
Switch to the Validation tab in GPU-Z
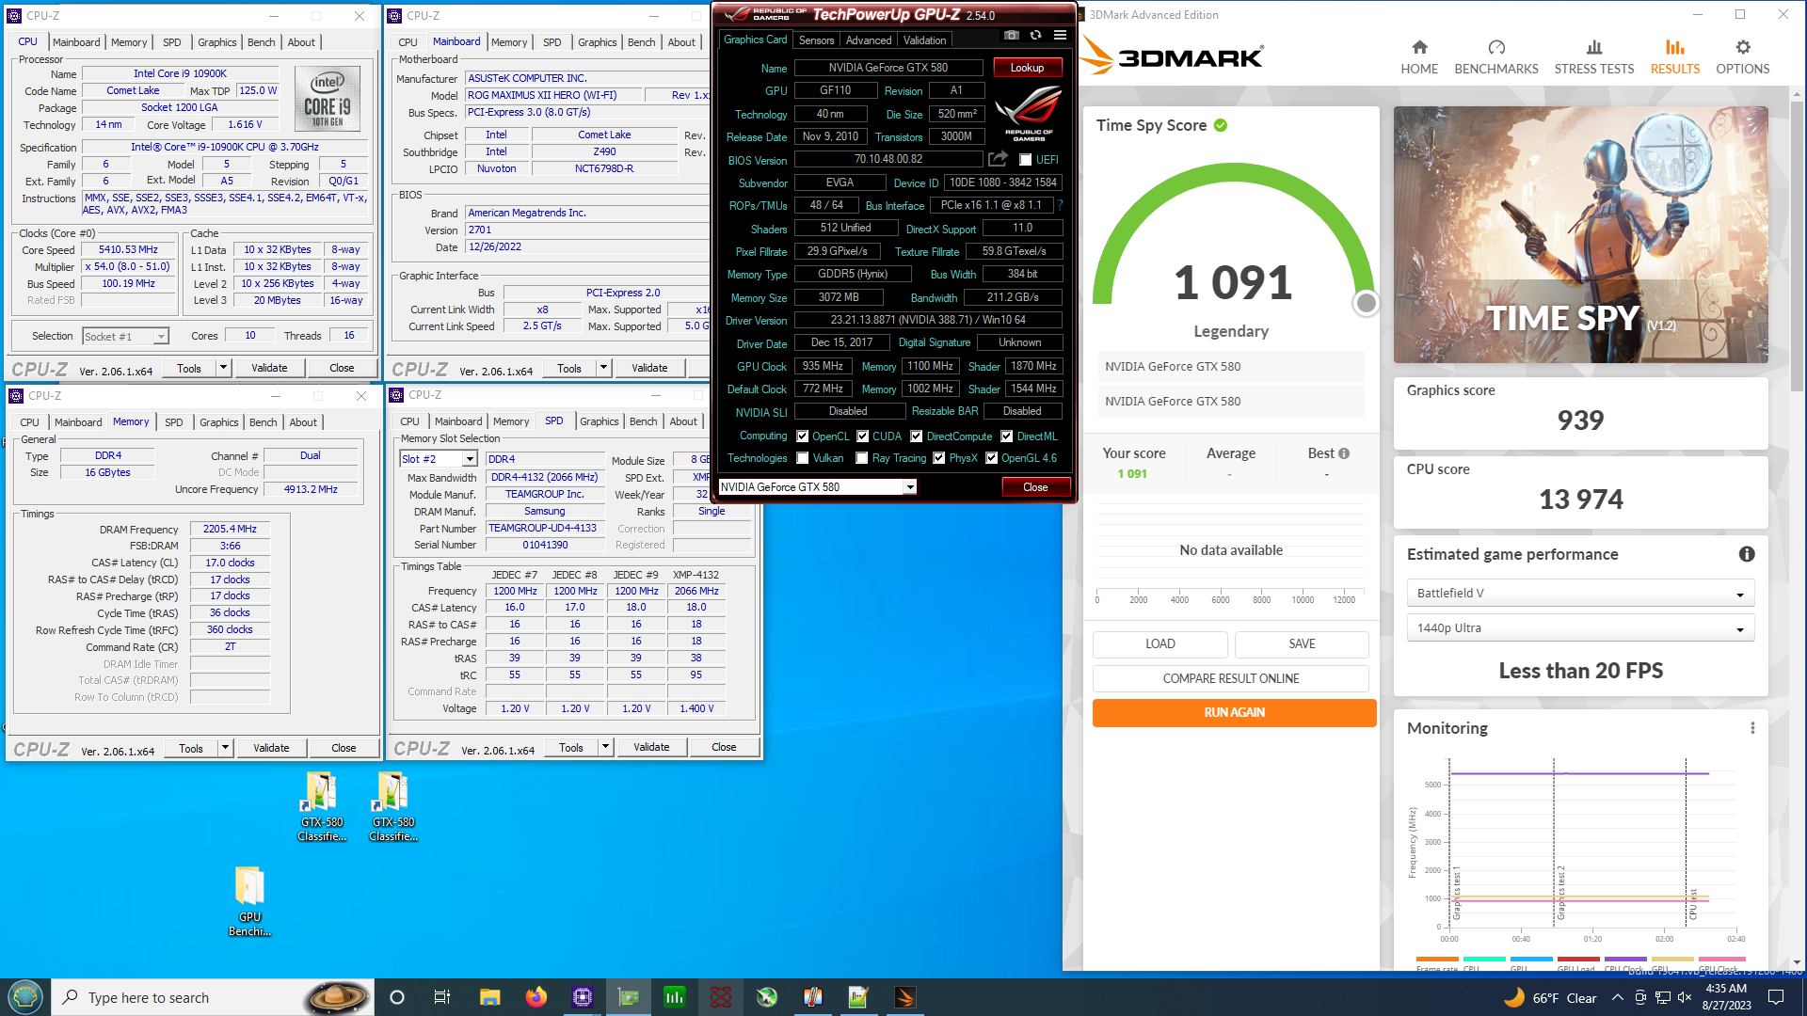pyautogui.click(x=924, y=40)
